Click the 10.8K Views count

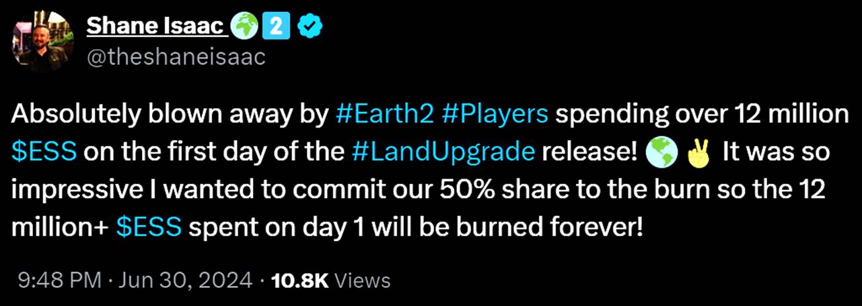coord(330,280)
